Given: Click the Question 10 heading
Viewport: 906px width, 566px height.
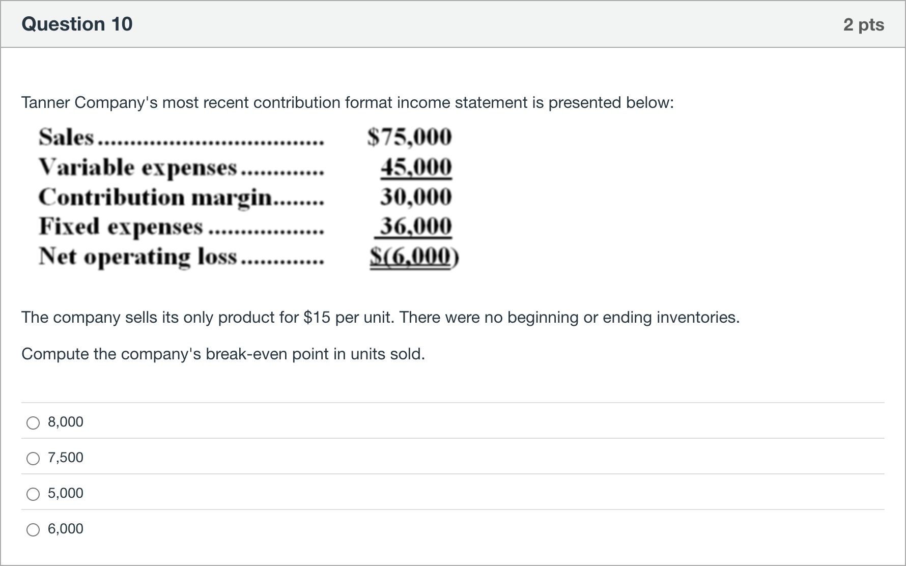Looking at the screenshot, I should 77,24.
